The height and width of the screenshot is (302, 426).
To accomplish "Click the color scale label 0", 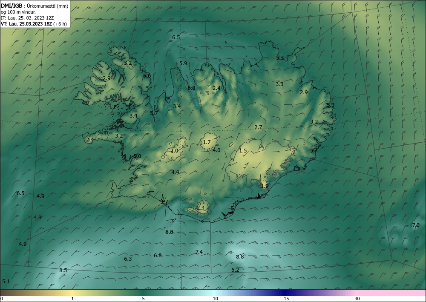I will pos(2,299).
